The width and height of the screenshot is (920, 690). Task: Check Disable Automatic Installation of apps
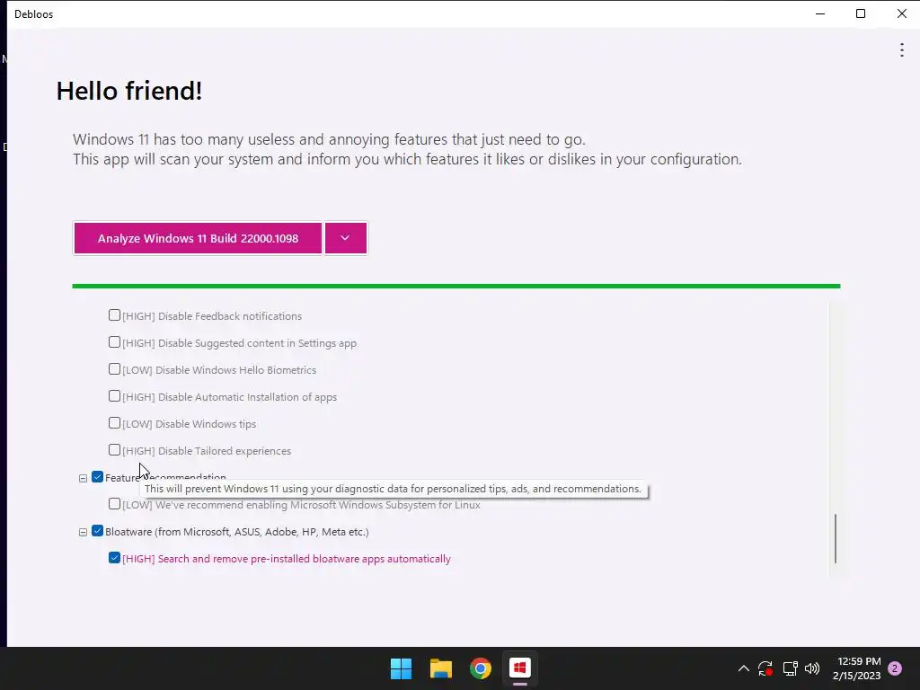(x=114, y=396)
